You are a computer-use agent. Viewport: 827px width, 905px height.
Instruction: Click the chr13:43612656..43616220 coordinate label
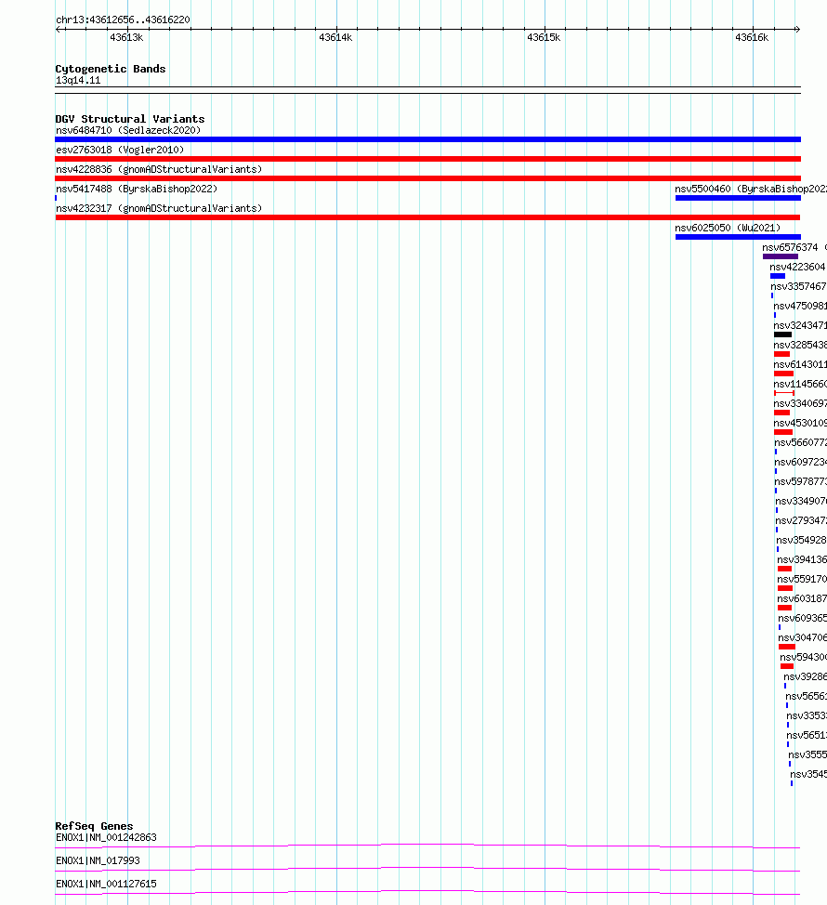pyautogui.click(x=123, y=20)
